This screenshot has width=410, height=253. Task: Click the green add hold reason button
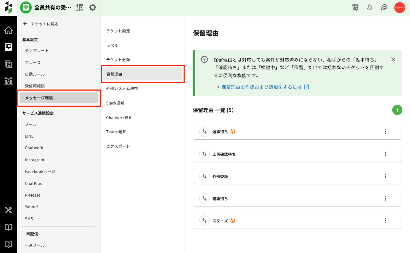point(397,110)
